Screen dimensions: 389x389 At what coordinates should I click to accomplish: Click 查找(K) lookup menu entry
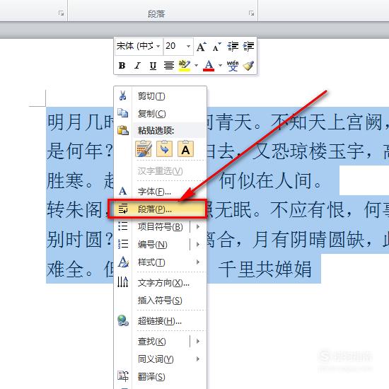click(152, 342)
